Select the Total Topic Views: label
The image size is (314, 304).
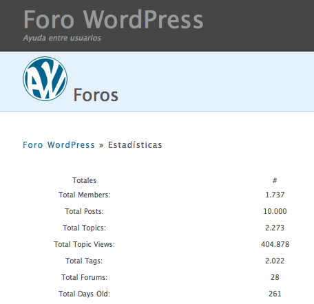(84, 244)
